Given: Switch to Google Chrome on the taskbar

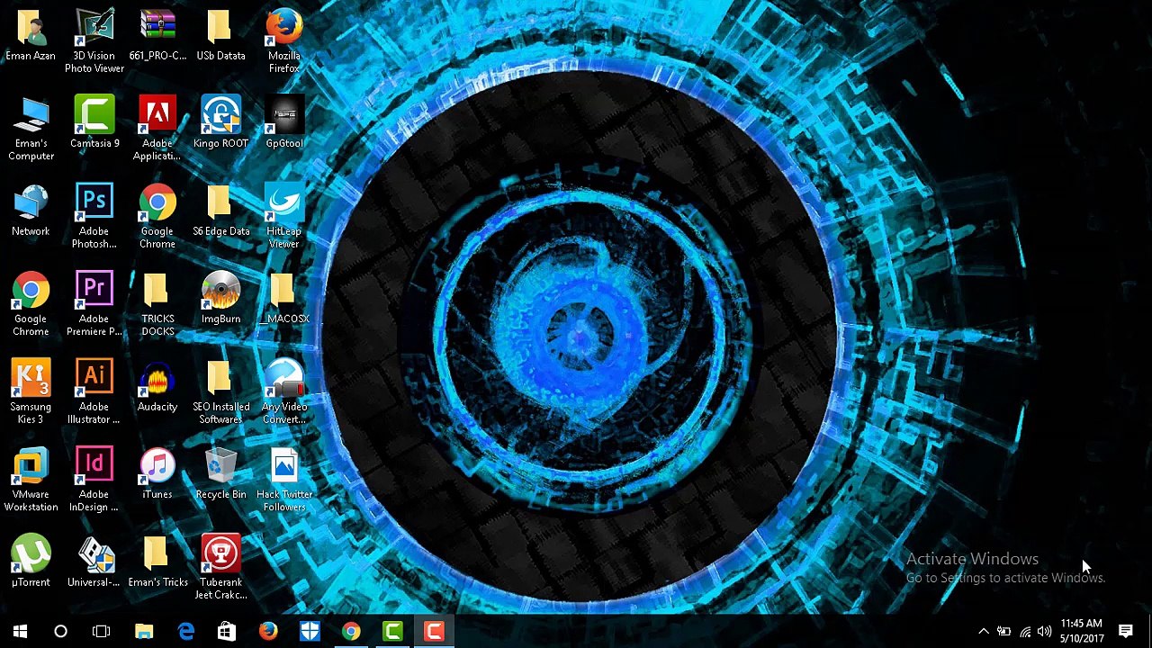Looking at the screenshot, I should 351,631.
